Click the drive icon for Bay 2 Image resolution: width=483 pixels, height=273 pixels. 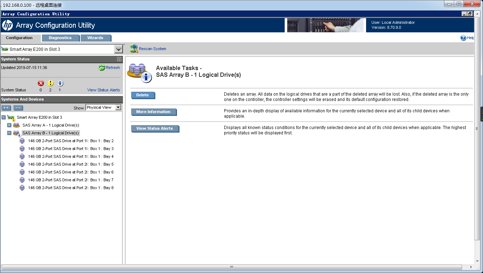coord(22,141)
